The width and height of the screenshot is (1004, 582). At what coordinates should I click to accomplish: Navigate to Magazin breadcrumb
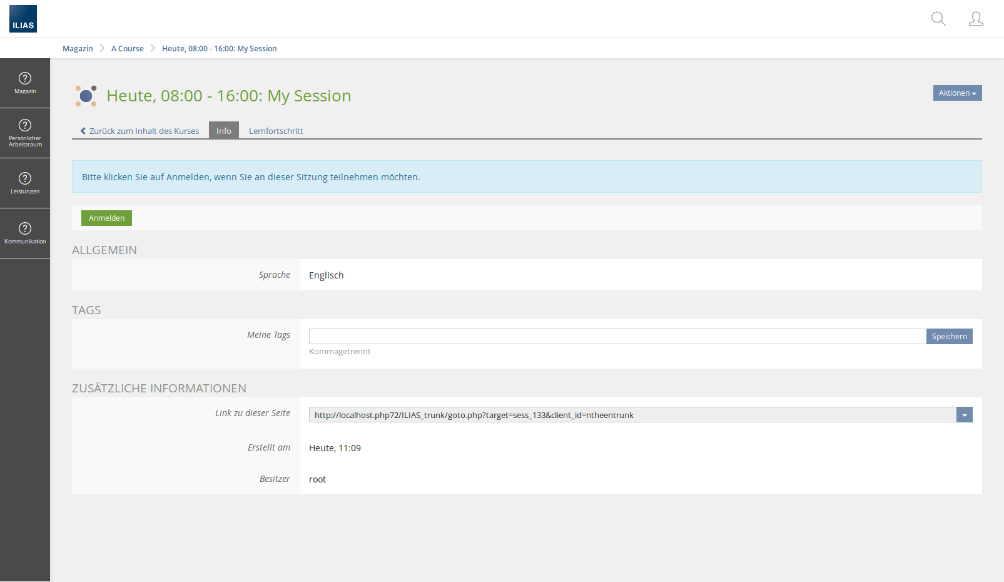[x=78, y=49]
